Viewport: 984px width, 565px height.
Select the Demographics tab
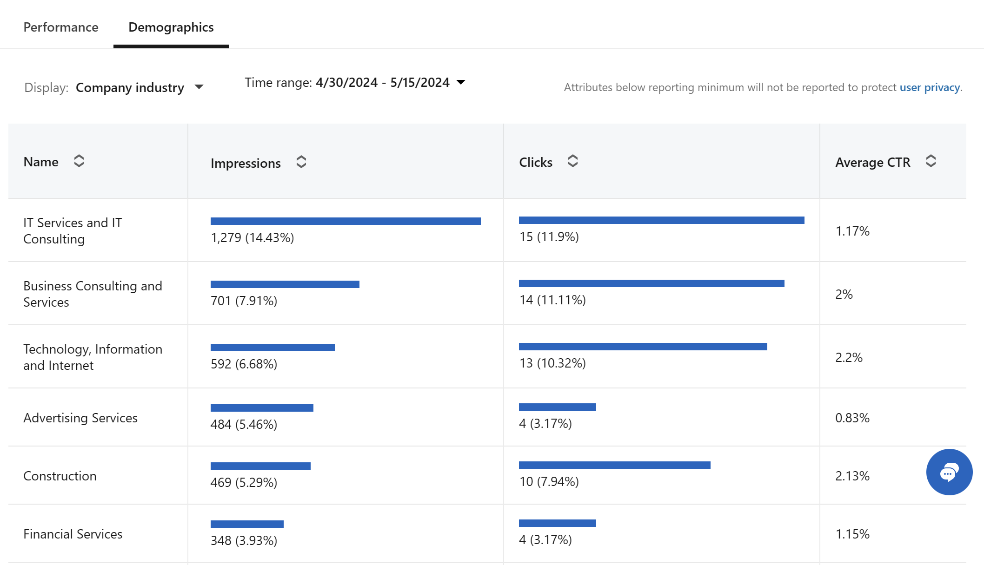point(171,27)
